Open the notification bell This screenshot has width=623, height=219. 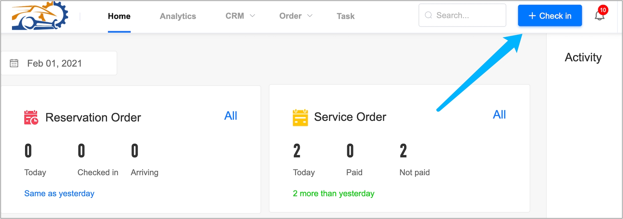pyautogui.click(x=599, y=16)
